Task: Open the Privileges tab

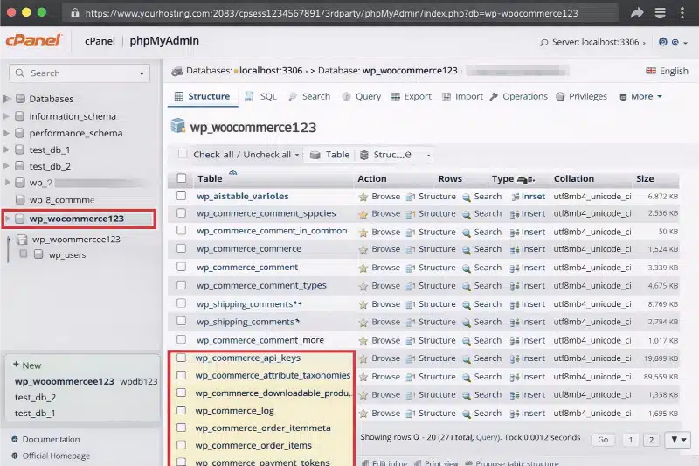Action: 582,97
